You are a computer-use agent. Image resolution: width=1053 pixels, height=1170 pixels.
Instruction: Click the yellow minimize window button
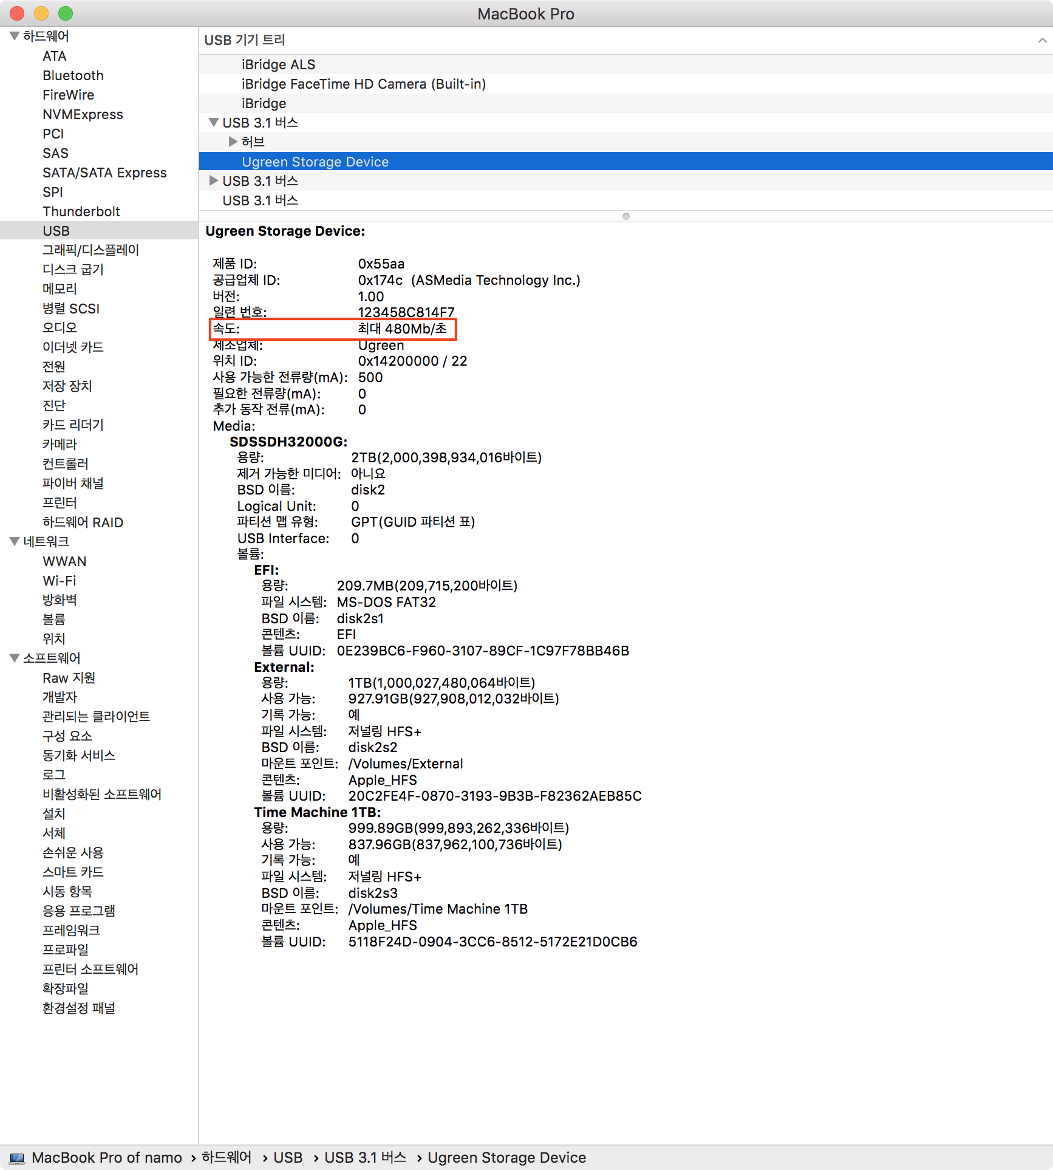coord(41,13)
